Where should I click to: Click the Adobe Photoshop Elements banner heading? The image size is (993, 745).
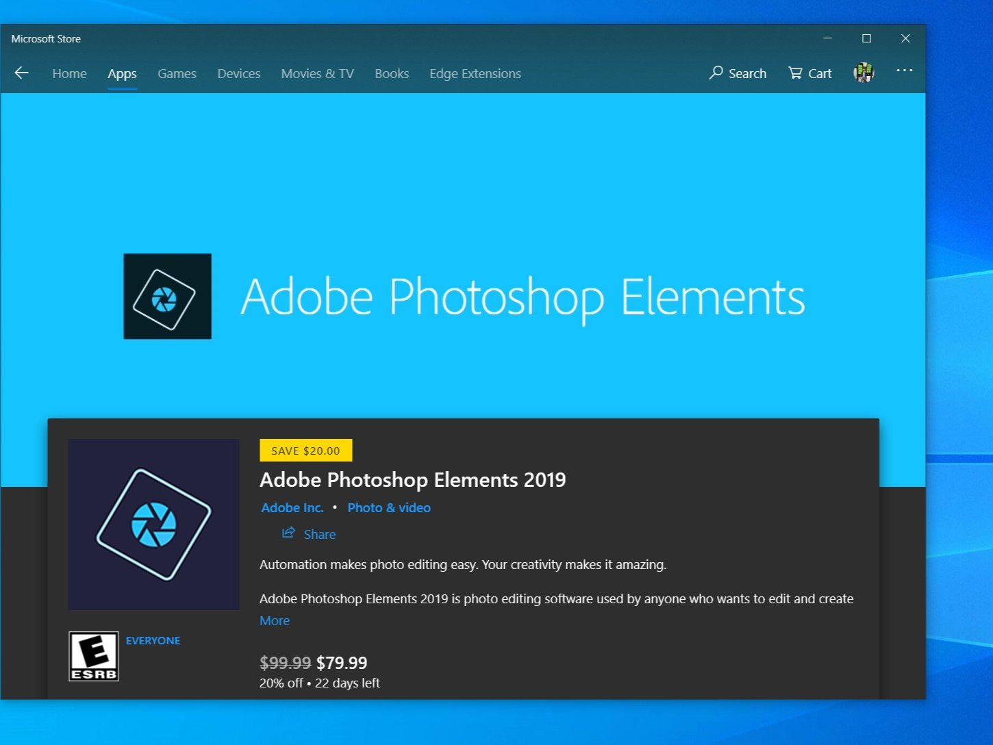[x=523, y=298]
